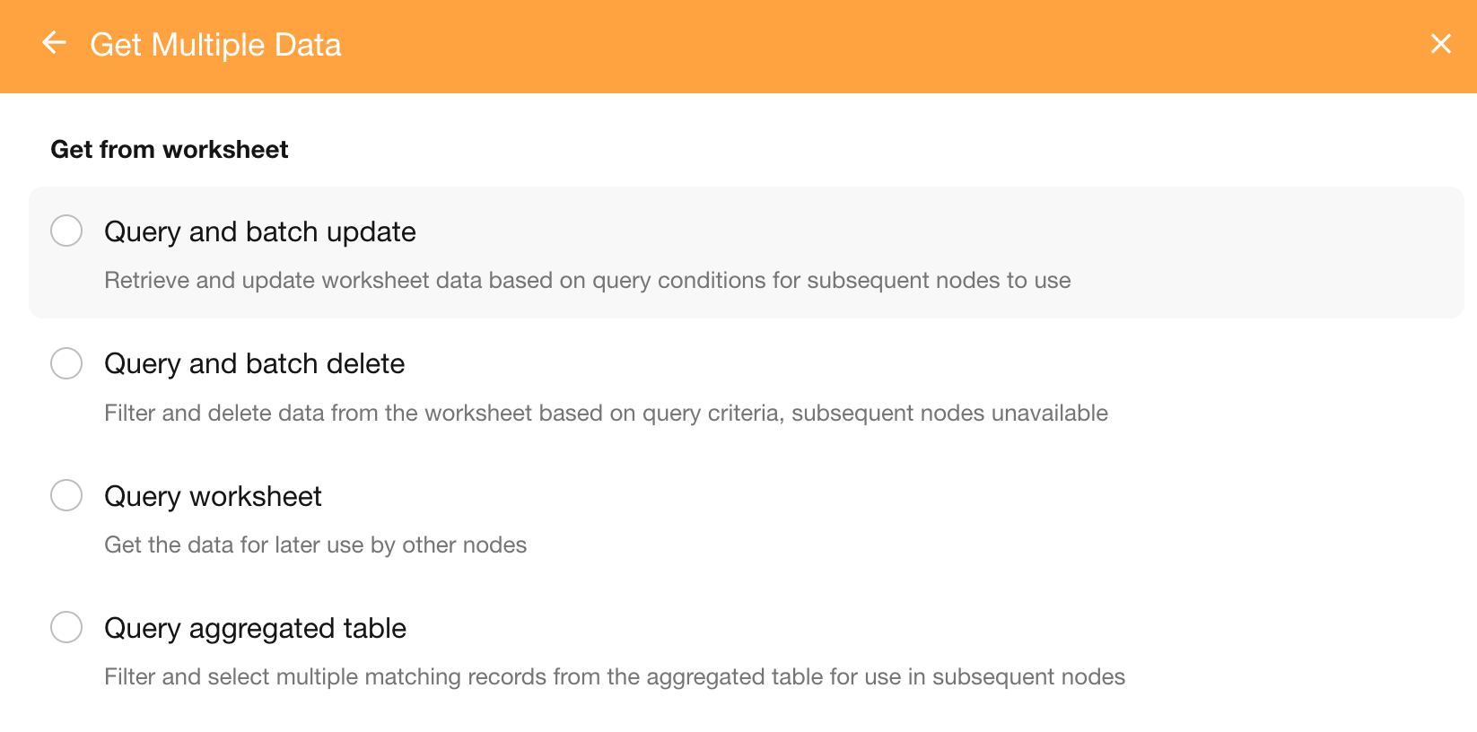Select the Query and batch update radio button
Image resolution: width=1477 pixels, height=732 pixels.
[x=66, y=231]
